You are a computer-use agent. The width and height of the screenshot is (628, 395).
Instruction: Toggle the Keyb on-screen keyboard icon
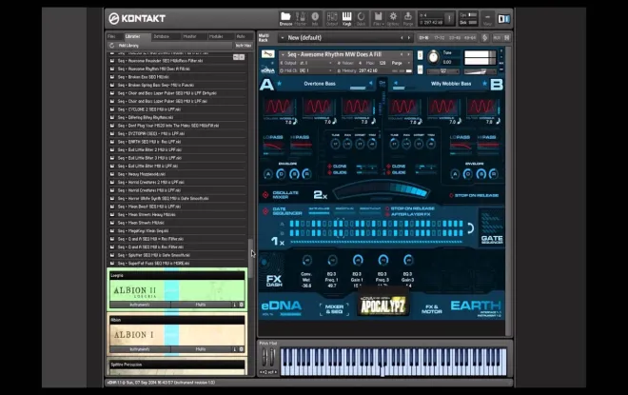pos(347,18)
